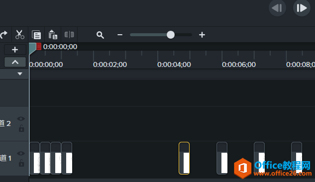The image size is (315, 182).
Task: Zoom out timeline with minus button
Action: [x=120, y=35]
